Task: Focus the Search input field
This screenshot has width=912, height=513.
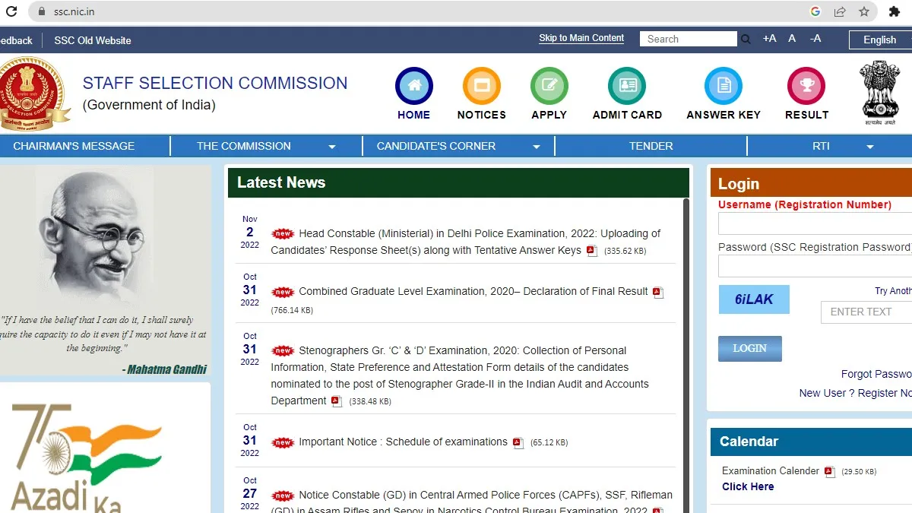Action: (x=689, y=39)
